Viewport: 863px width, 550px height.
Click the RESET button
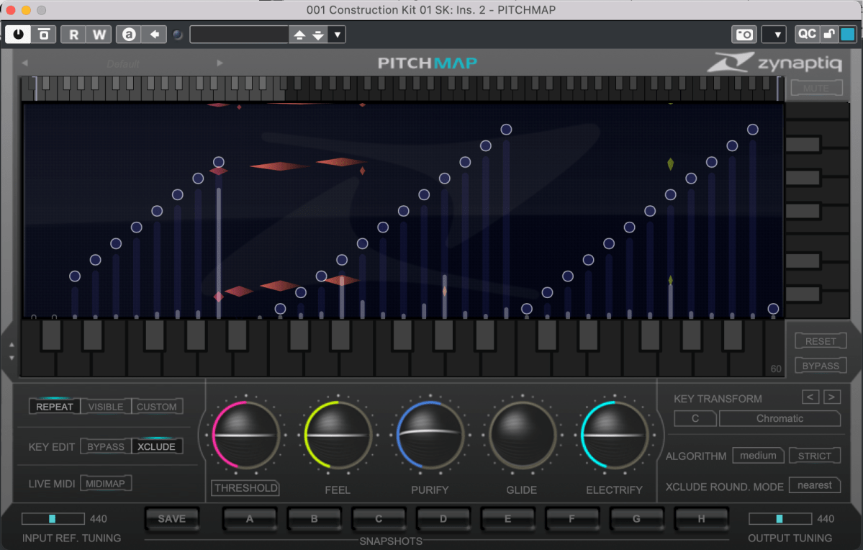[821, 341]
